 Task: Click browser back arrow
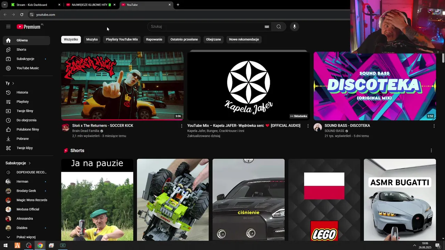(x=5, y=15)
